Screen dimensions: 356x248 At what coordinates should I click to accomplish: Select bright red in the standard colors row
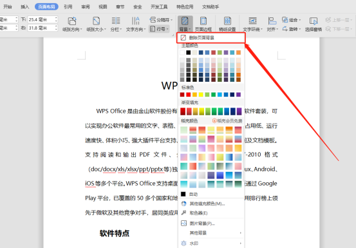point(189,95)
